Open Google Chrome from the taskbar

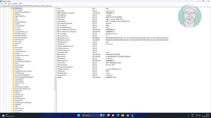pos(128,115)
